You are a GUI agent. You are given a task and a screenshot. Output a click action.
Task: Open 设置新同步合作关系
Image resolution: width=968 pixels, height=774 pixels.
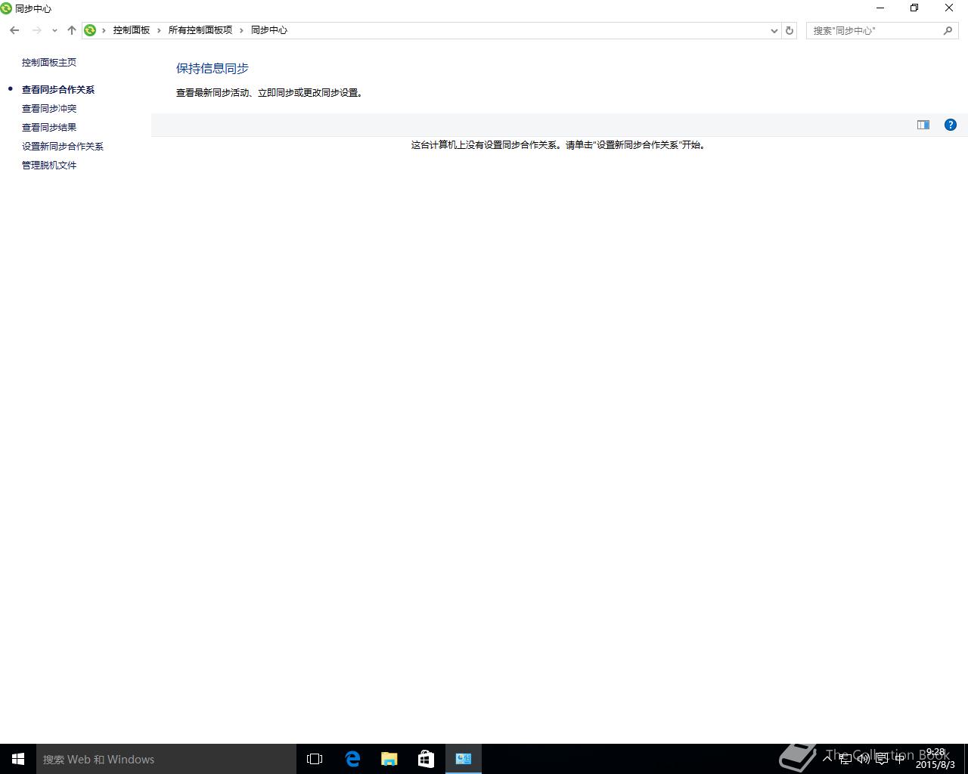point(63,146)
